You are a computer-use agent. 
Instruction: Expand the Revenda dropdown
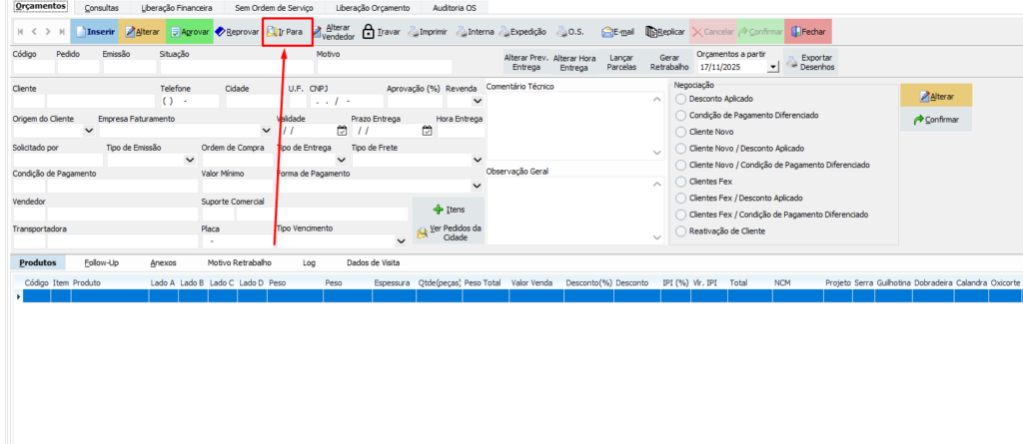[x=477, y=101]
